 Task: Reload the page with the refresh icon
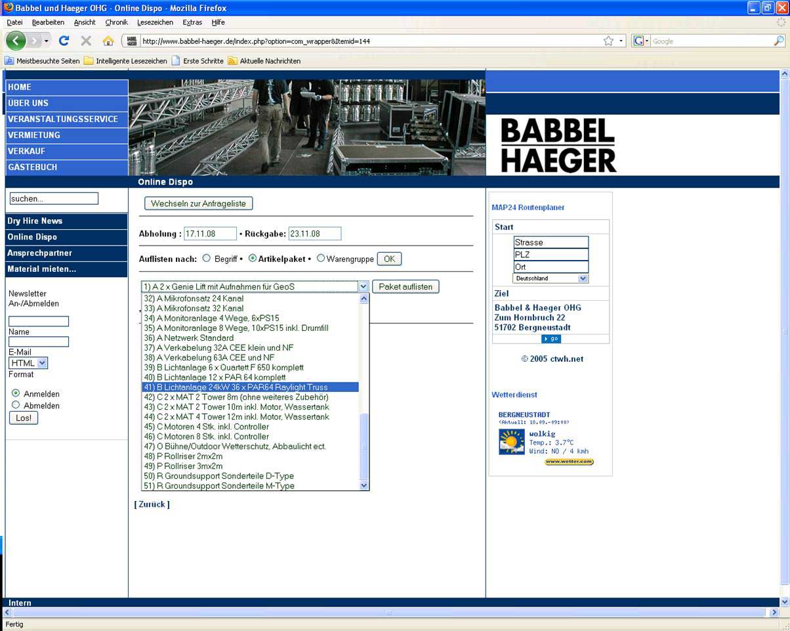point(64,41)
